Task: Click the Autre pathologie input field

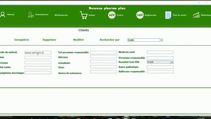Action: pos(160,67)
